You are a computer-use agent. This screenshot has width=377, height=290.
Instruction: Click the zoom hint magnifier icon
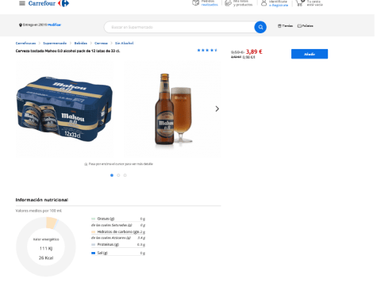pos(86,164)
